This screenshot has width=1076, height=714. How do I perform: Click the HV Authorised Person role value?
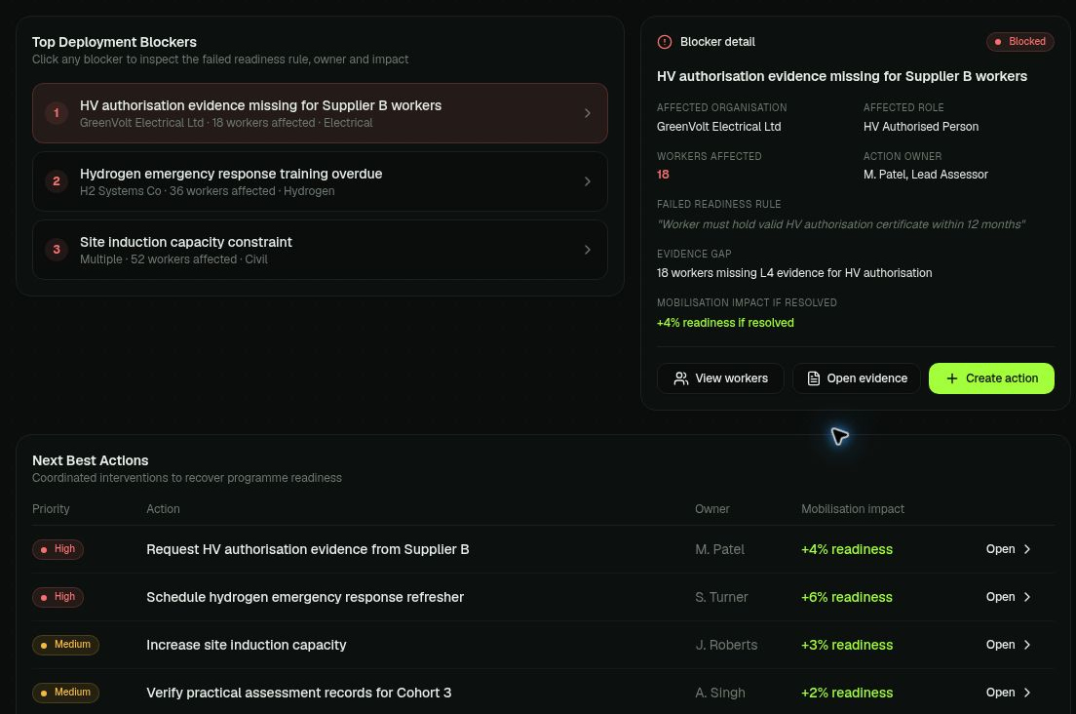921,127
